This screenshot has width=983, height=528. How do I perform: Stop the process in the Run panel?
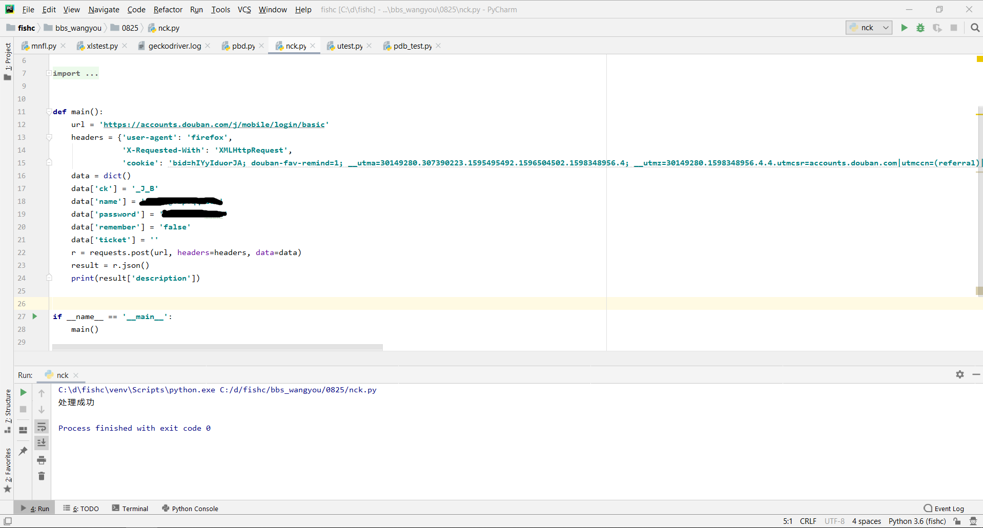(x=23, y=409)
